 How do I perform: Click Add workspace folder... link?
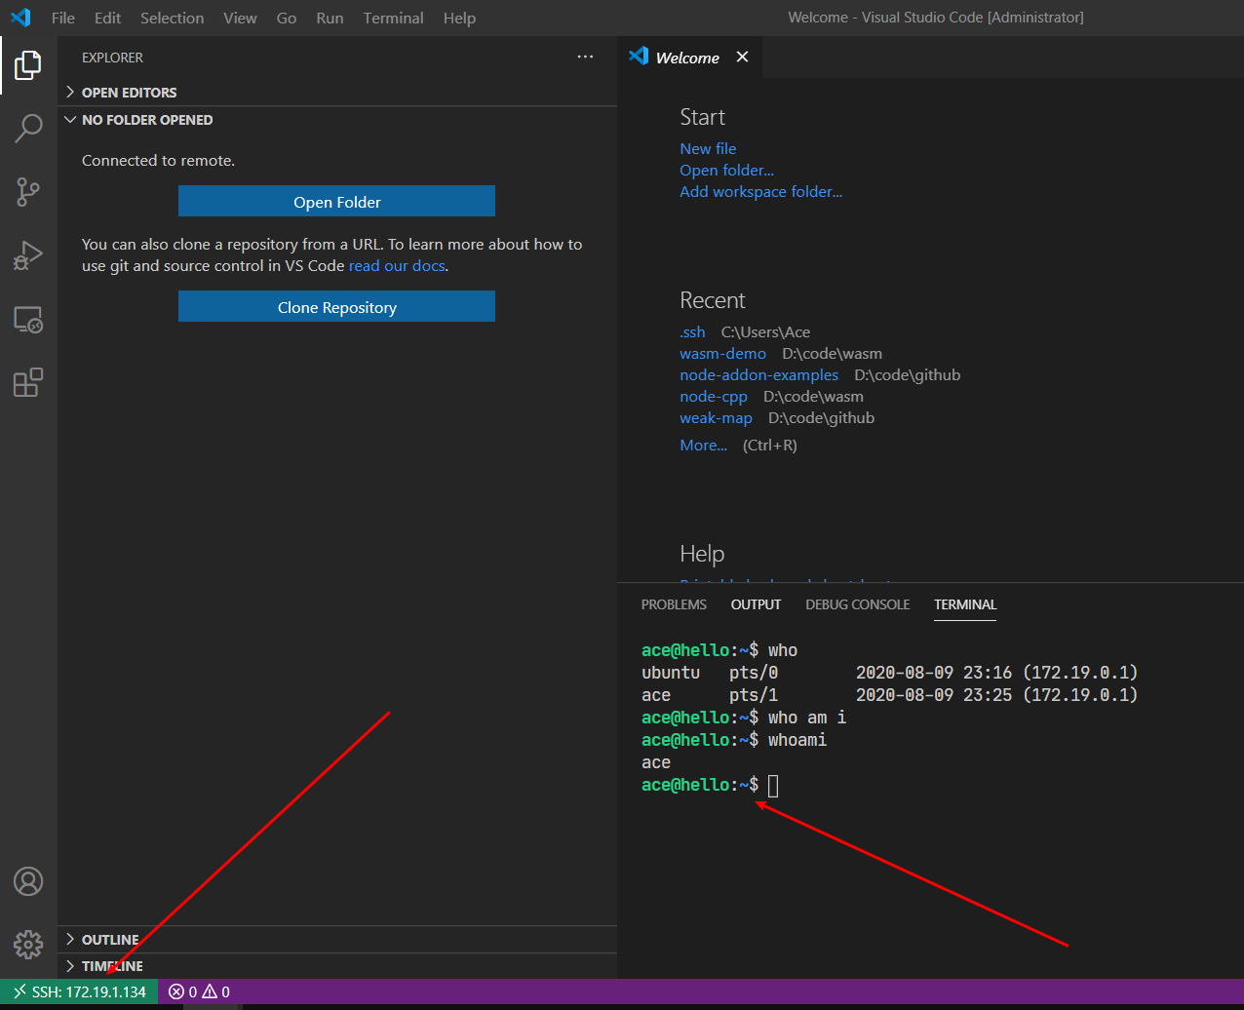pos(760,191)
